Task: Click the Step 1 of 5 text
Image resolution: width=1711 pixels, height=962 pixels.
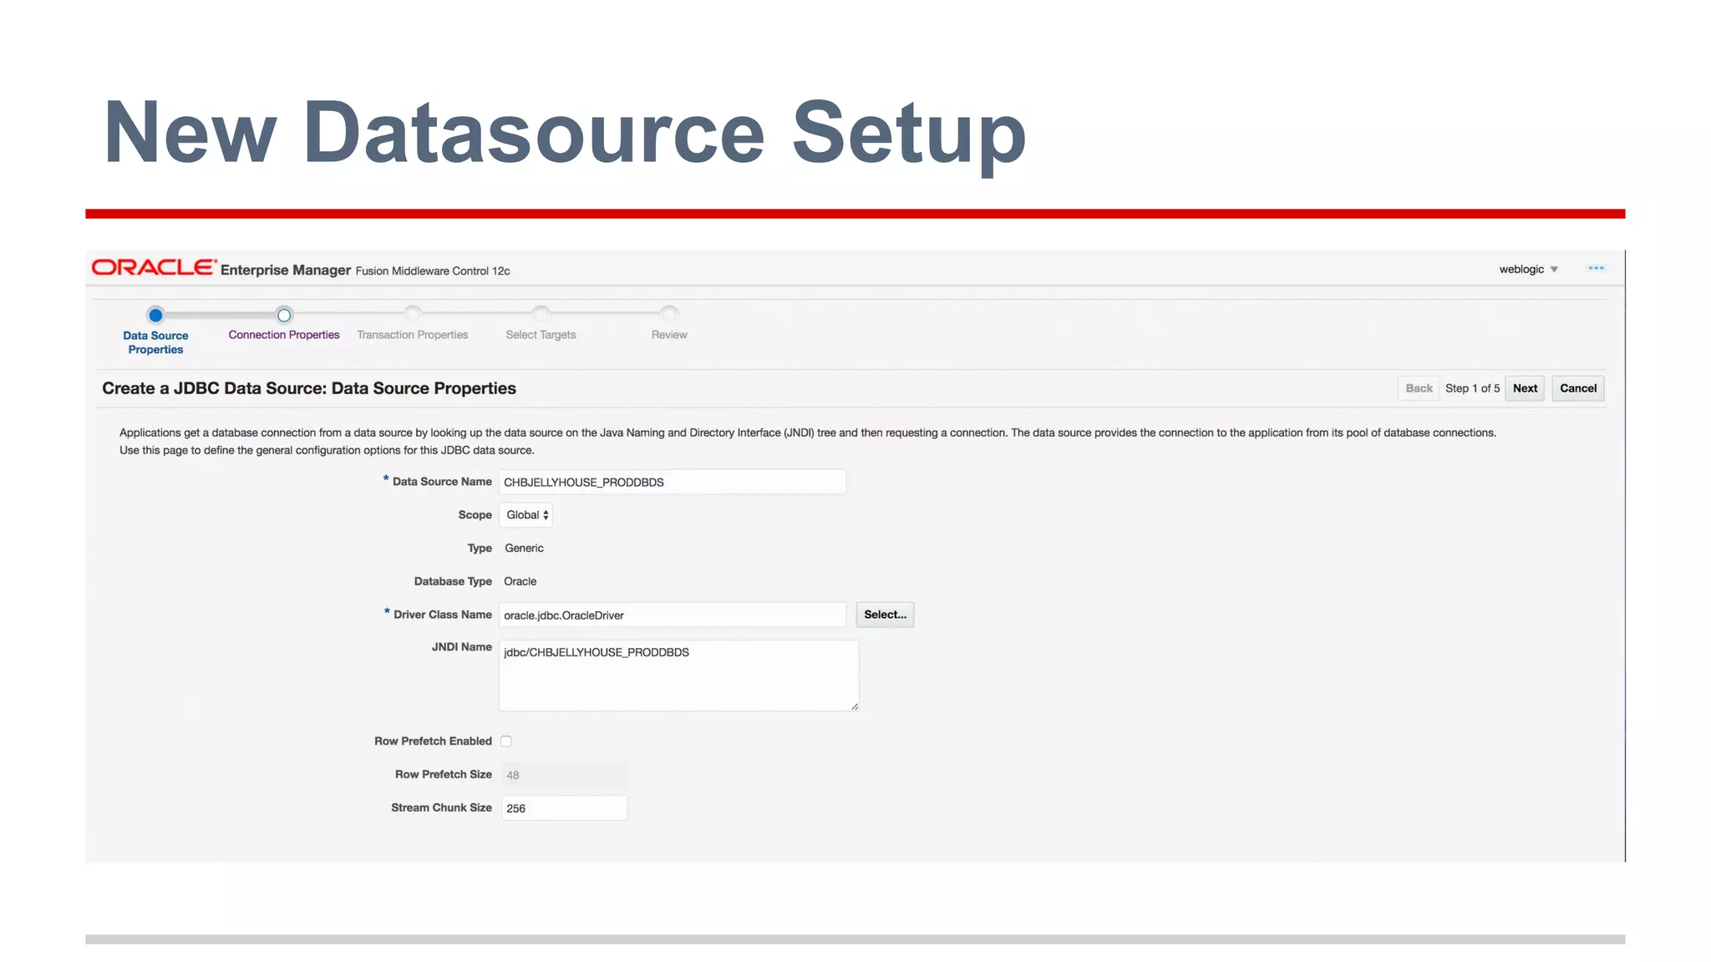Action: (1472, 388)
